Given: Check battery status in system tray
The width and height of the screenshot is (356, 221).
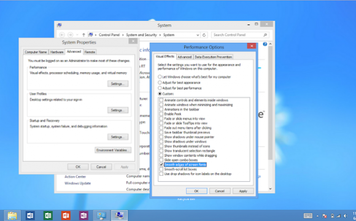Looking at the screenshot, I should tap(332, 215).
